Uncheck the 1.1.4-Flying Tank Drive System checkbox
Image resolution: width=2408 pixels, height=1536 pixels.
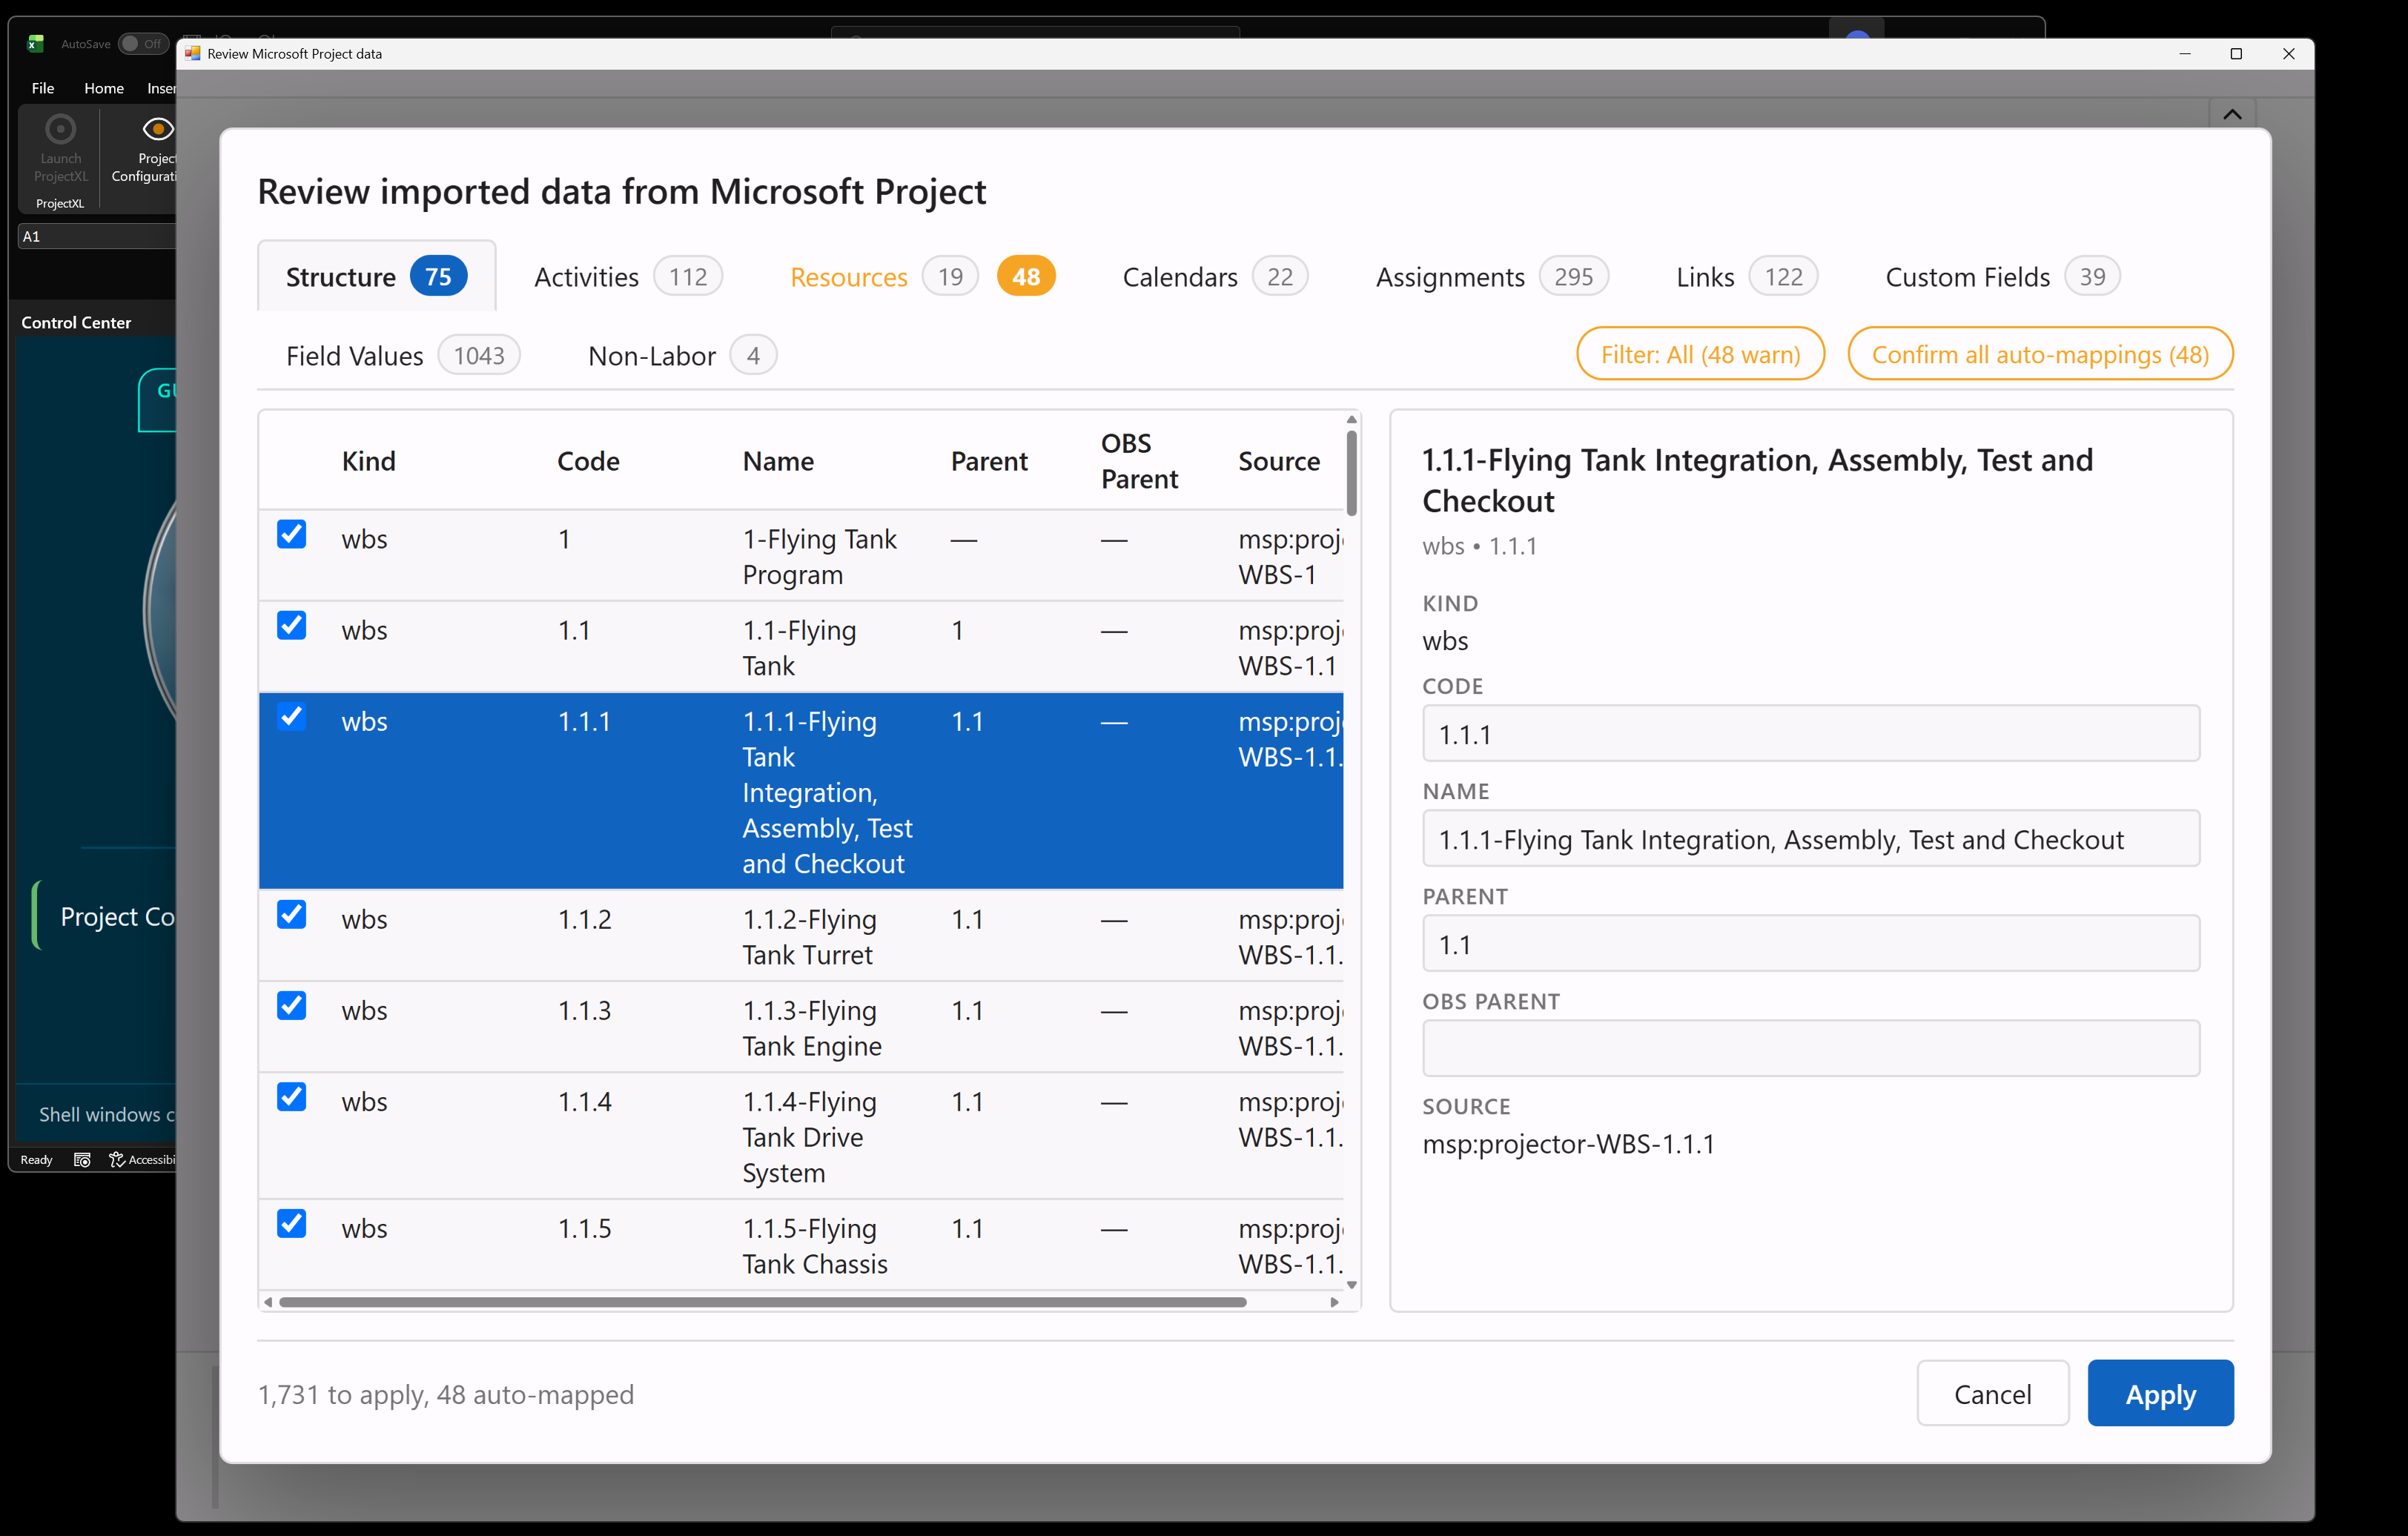292,1097
